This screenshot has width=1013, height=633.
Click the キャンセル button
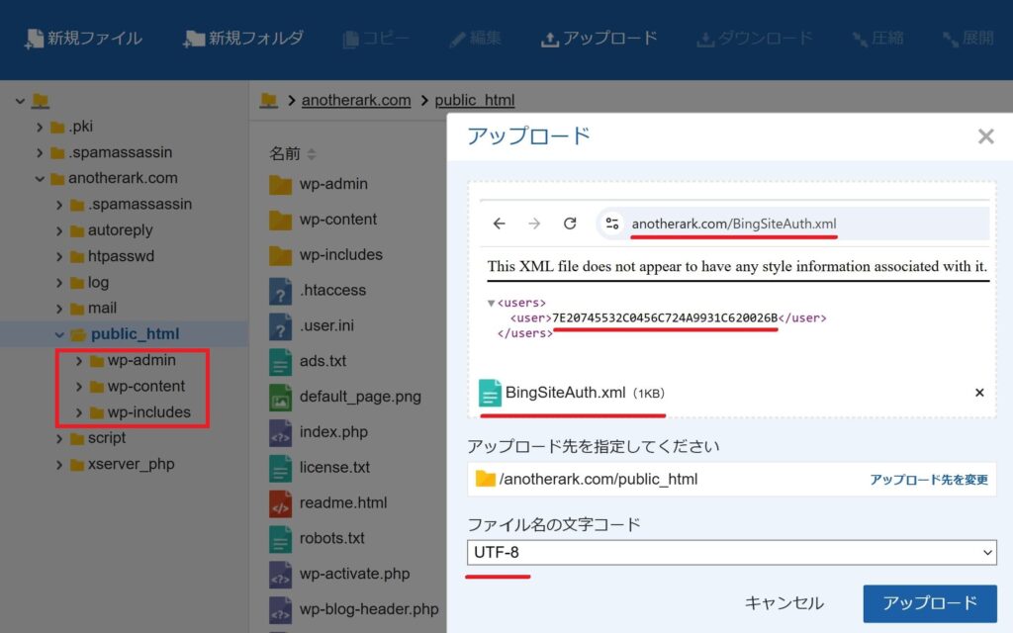point(784,603)
